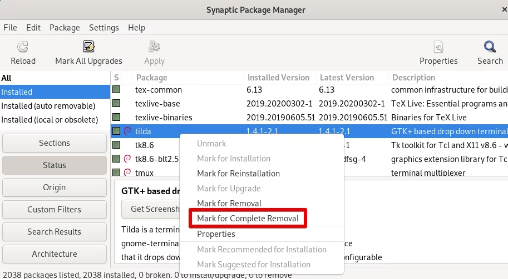
Task: Toggle status box for tk8.6-blt2.5
Action: pyautogui.click(x=116, y=159)
